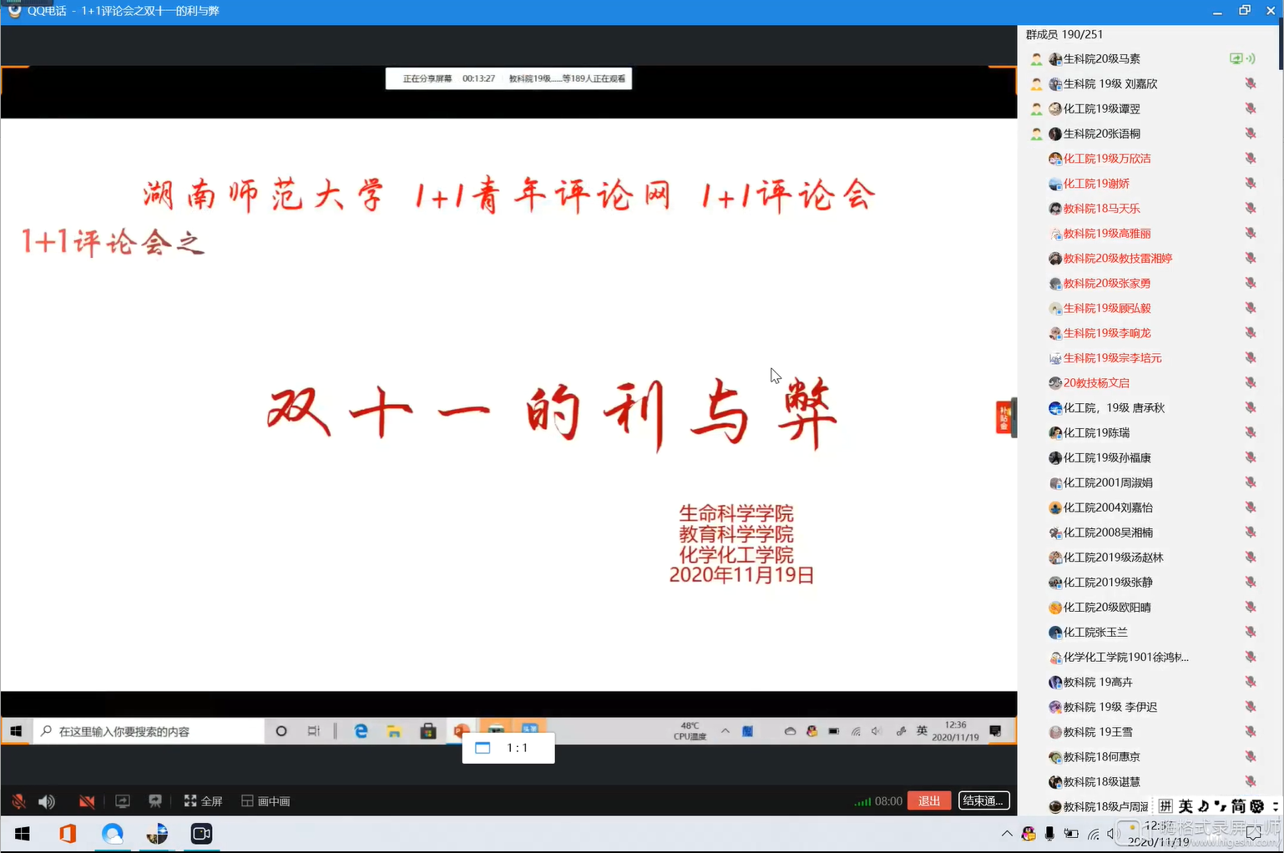Click the speaker volume icon in call toolbar

pyautogui.click(x=47, y=801)
